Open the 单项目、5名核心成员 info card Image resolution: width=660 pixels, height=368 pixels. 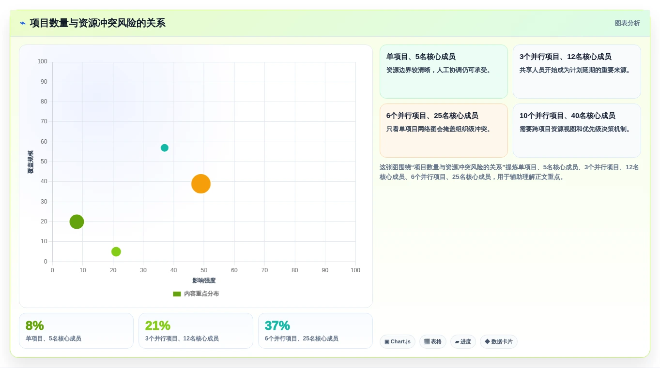(x=444, y=72)
